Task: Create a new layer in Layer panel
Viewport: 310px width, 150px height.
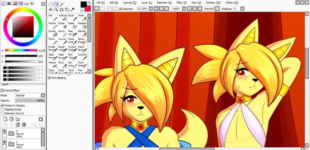Action: tap(5, 119)
